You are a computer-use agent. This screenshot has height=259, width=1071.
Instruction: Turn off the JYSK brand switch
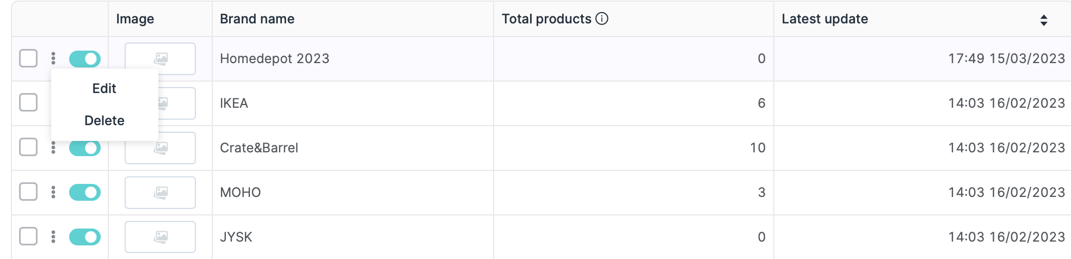[85, 237]
